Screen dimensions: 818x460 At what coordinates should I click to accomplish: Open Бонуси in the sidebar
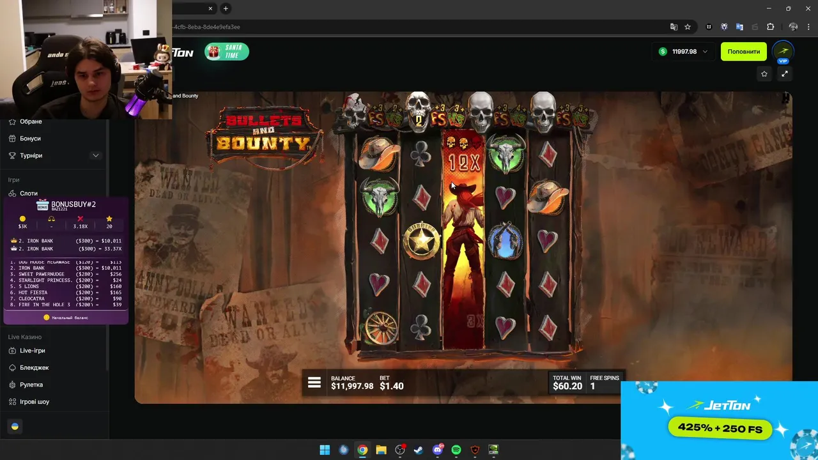[30, 139]
